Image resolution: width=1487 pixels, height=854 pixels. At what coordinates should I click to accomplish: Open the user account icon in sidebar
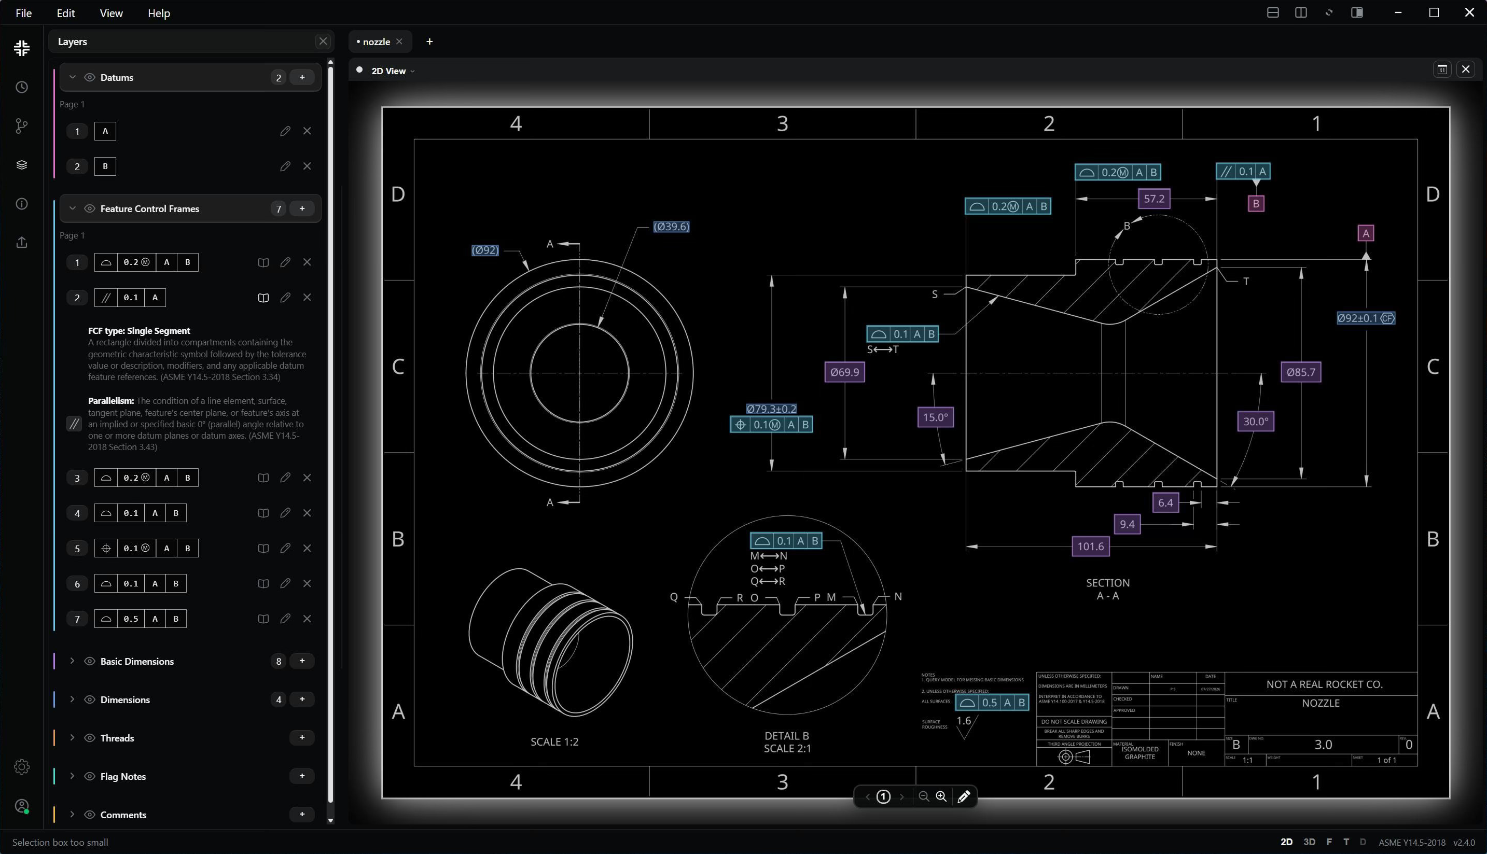pos(22,806)
